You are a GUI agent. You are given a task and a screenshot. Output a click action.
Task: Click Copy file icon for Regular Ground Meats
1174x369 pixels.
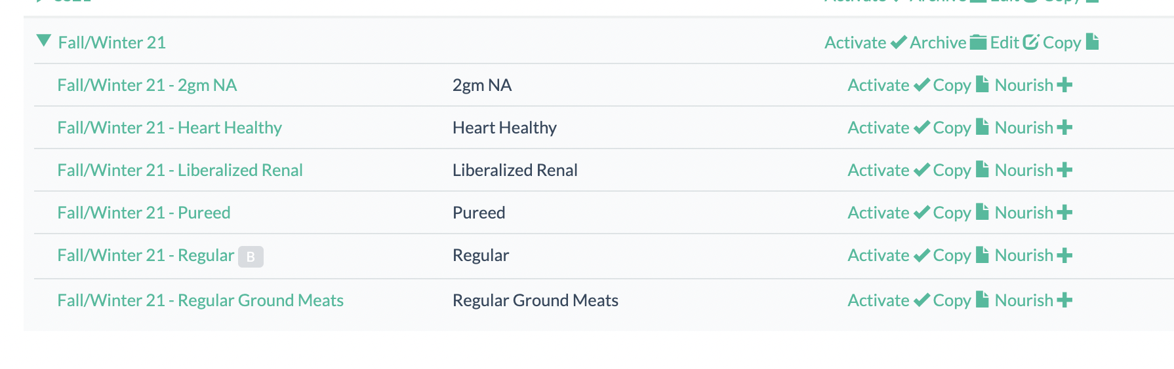pos(982,300)
